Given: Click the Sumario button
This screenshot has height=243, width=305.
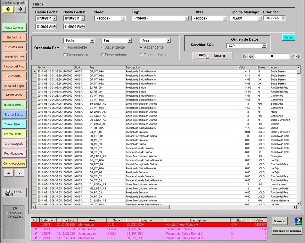Looking at the screenshot, I should [x=279, y=221].
